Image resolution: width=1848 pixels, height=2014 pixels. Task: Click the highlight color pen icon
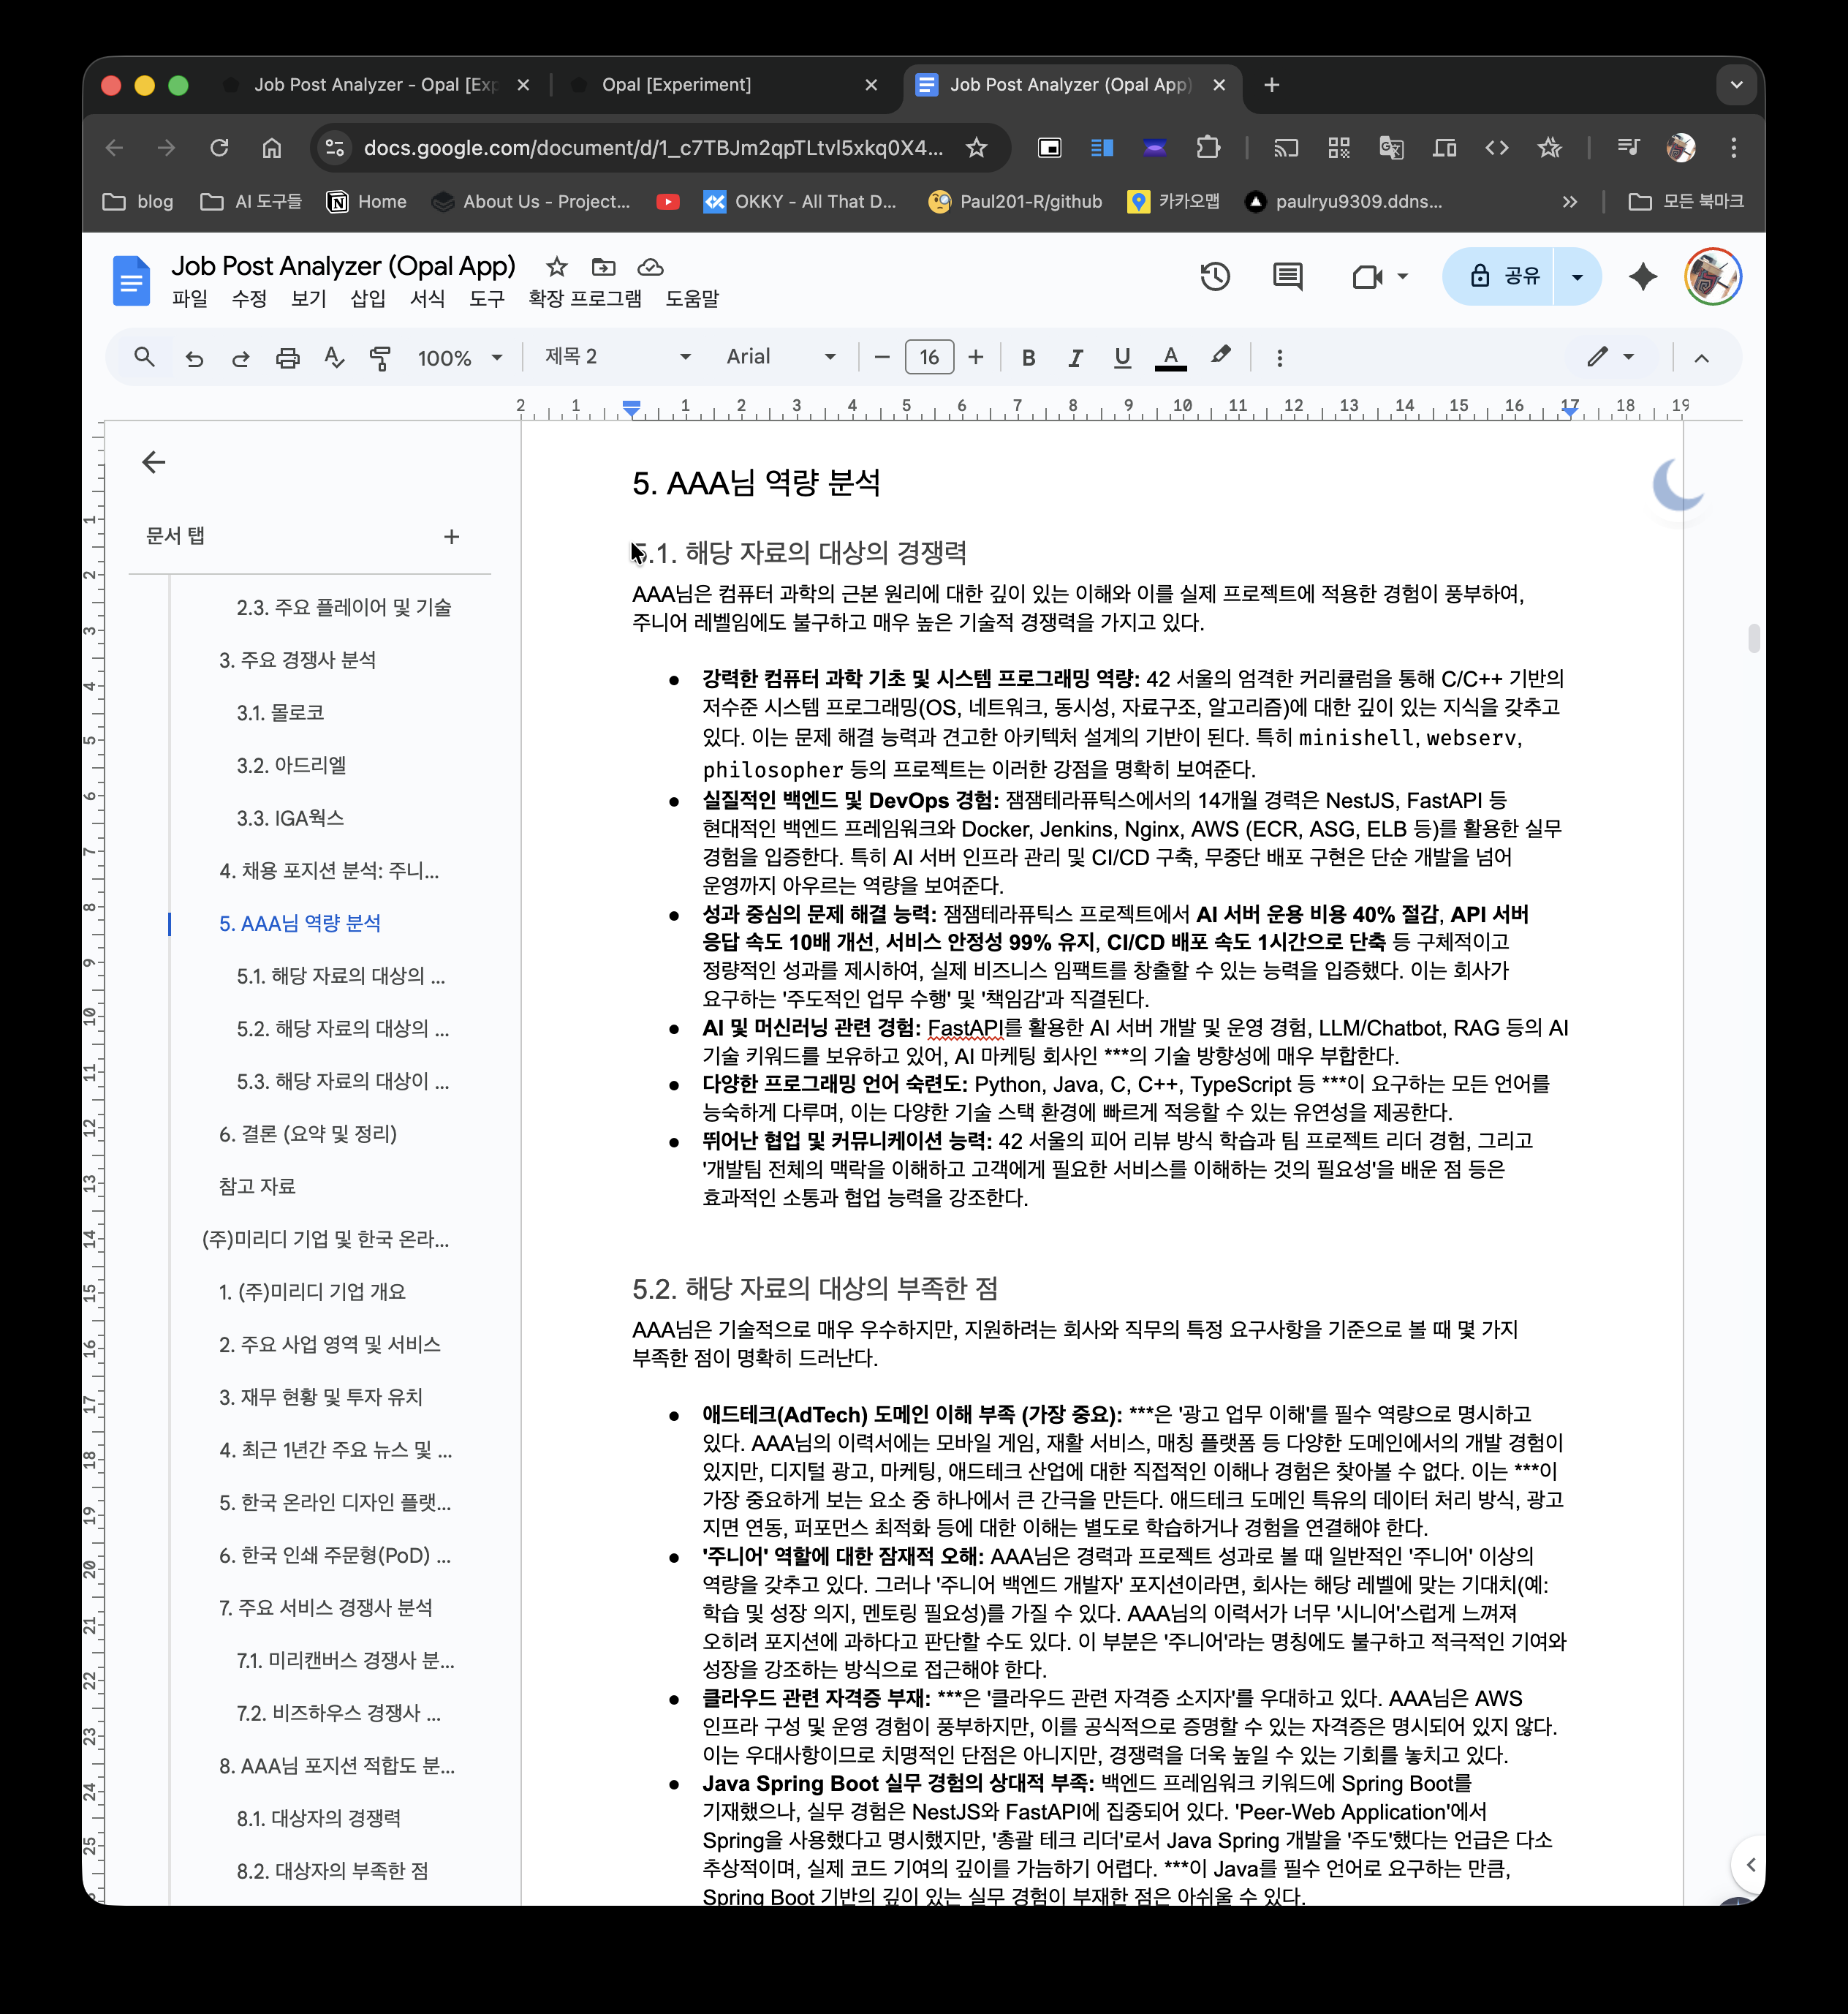(x=1221, y=356)
